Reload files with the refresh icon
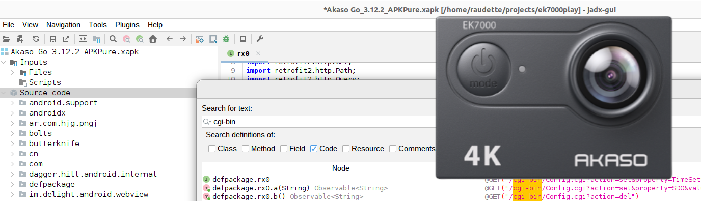The height and width of the screenshot is (201, 701). 36,39
